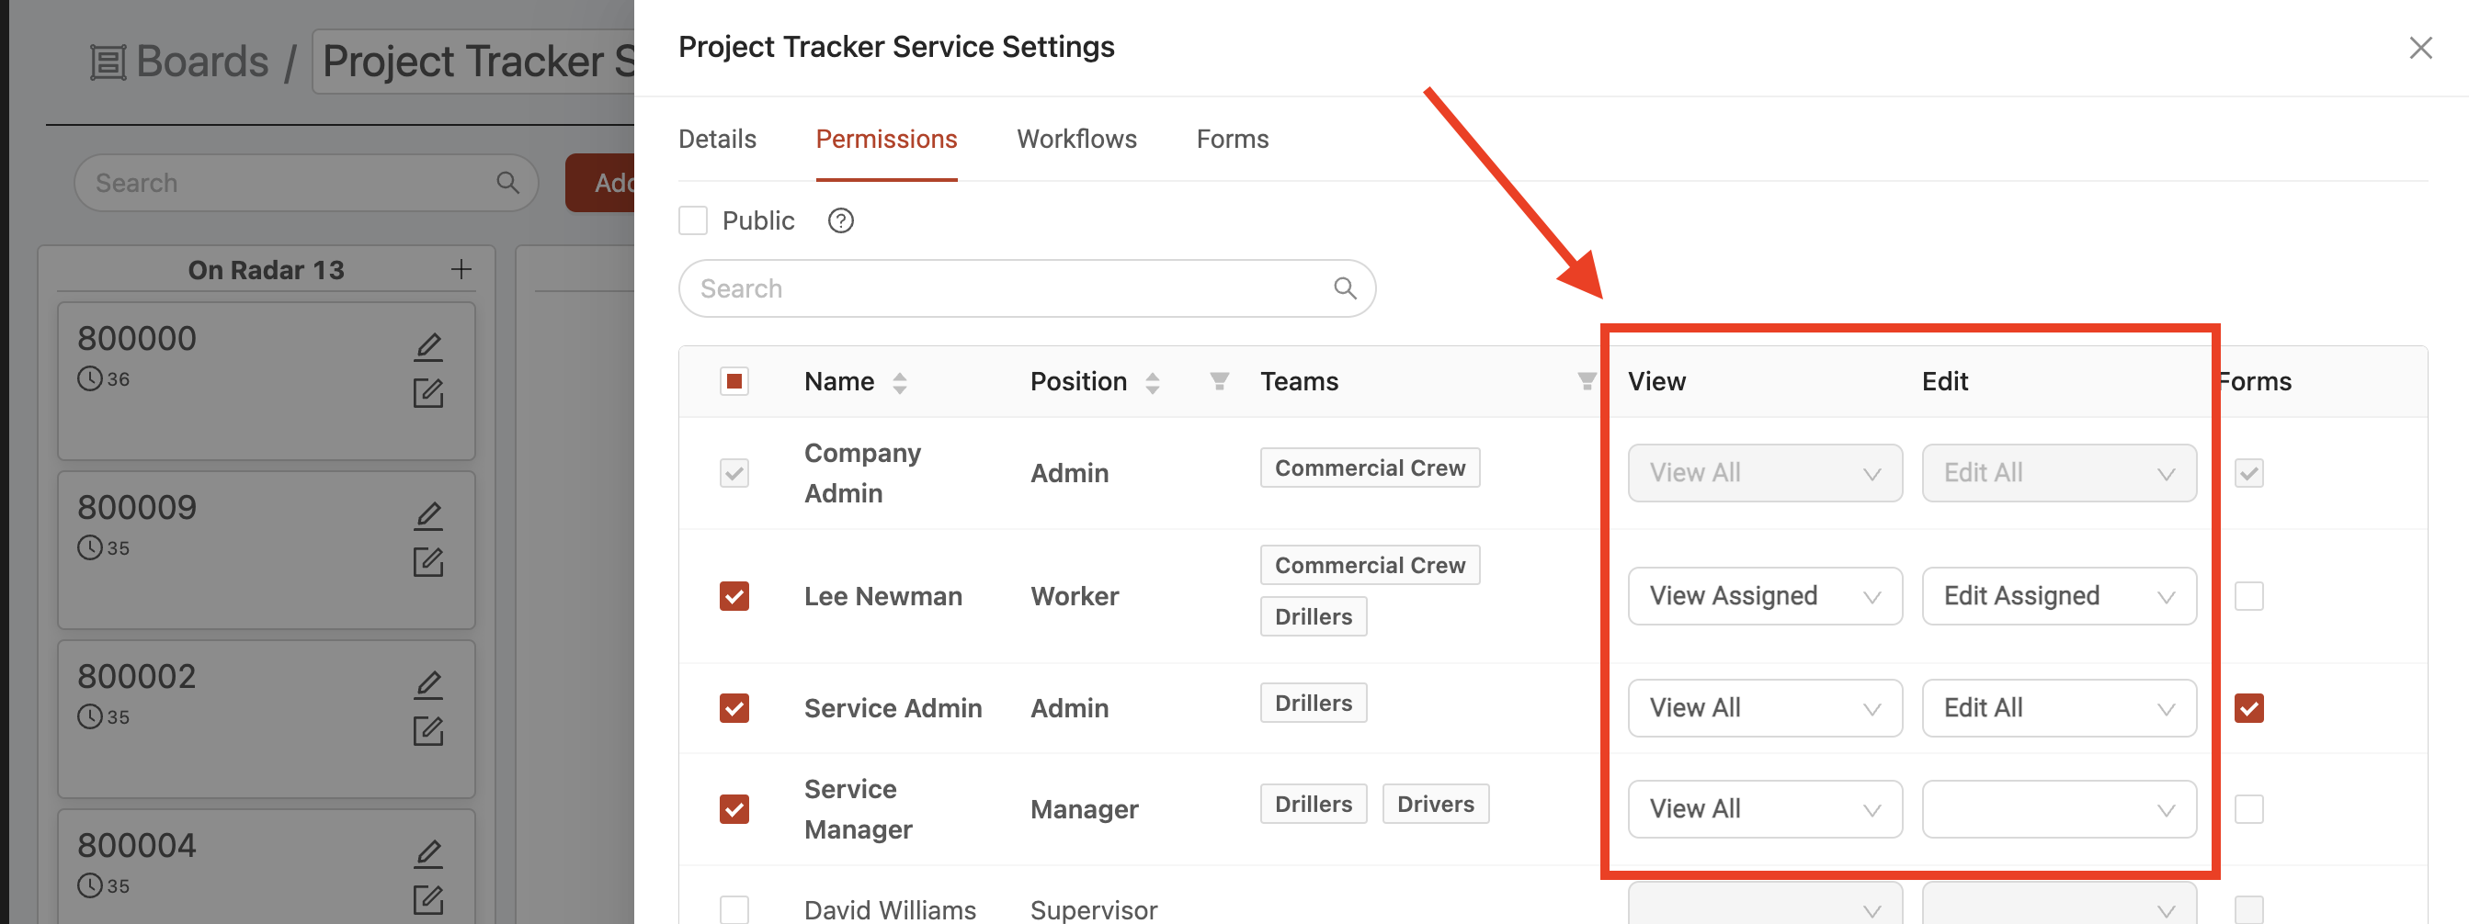Toggle the Public checkbox
Viewport: 2469px width, 924px height.
[x=693, y=220]
